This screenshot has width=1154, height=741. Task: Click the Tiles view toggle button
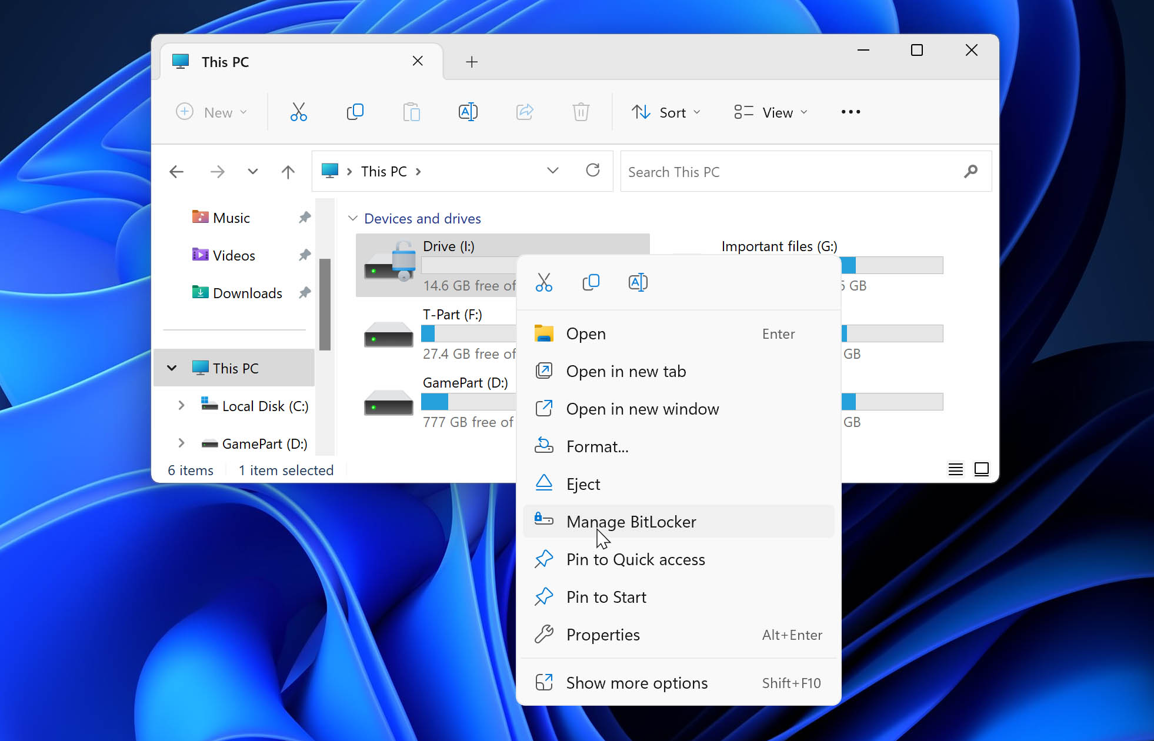point(980,469)
